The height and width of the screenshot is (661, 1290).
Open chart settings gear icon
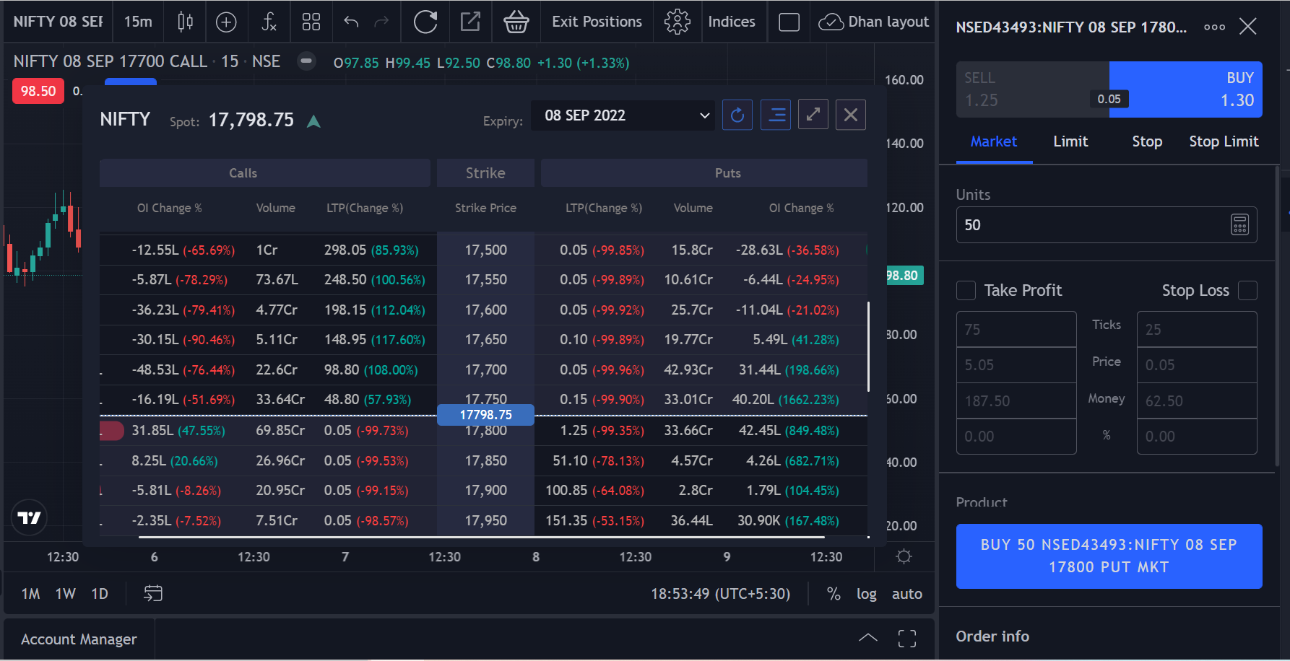677,22
